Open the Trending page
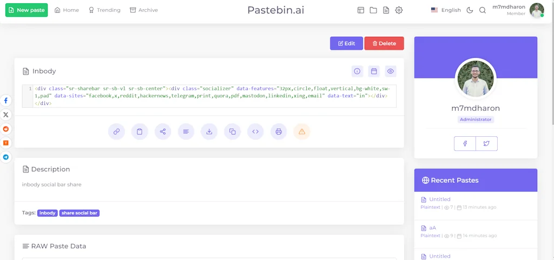The width and height of the screenshot is (554, 260). tap(104, 10)
